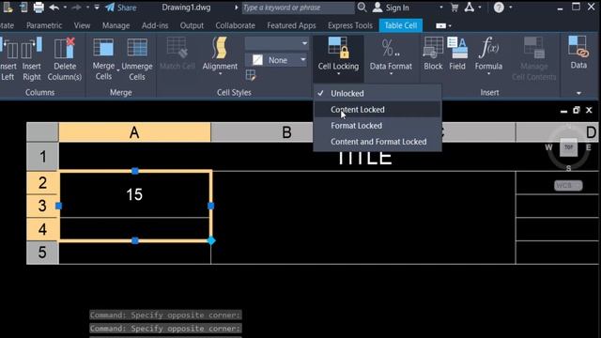
Task: Click the cell containing 15
Action: (x=134, y=194)
